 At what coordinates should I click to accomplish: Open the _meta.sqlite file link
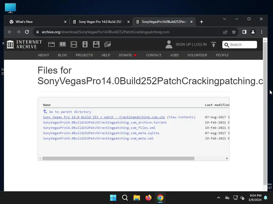pos(101,133)
